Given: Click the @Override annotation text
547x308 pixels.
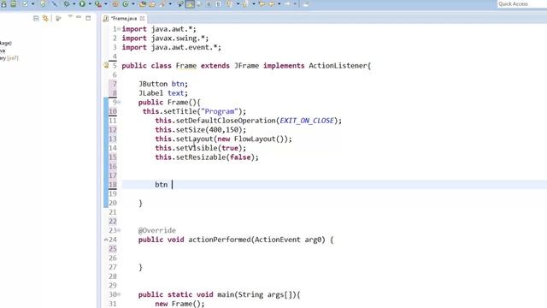Looking at the screenshot, I should [157, 230].
